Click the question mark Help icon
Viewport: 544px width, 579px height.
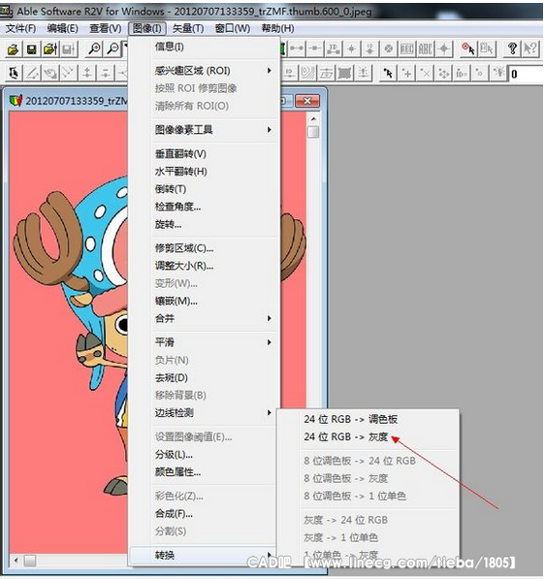[512, 48]
